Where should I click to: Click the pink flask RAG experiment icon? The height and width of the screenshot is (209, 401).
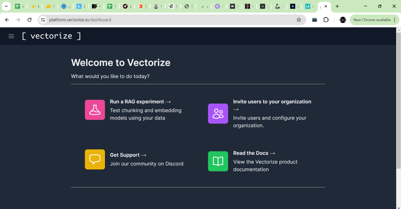pyautogui.click(x=95, y=110)
